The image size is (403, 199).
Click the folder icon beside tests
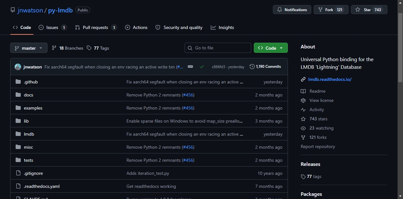point(18,160)
